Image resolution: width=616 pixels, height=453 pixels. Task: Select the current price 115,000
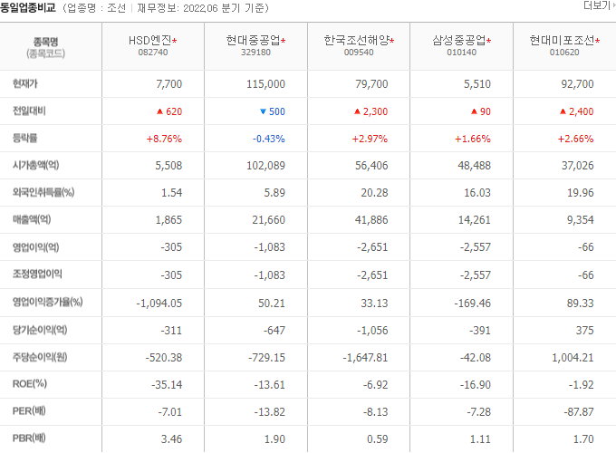pos(265,84)
